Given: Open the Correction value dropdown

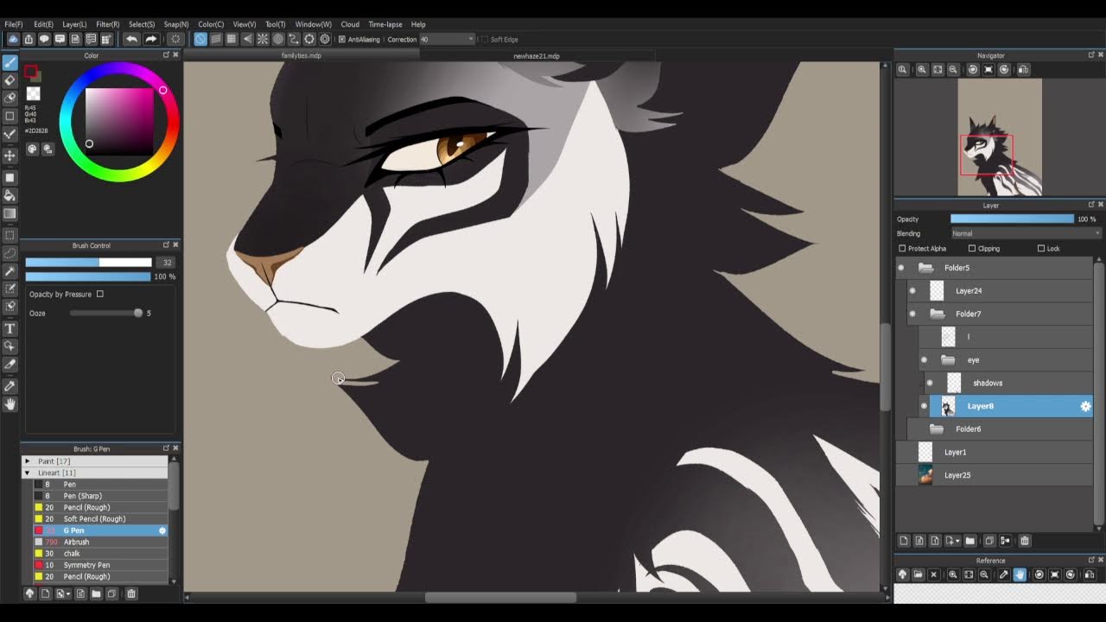Looking at the screenshot, I should [448, 39].
